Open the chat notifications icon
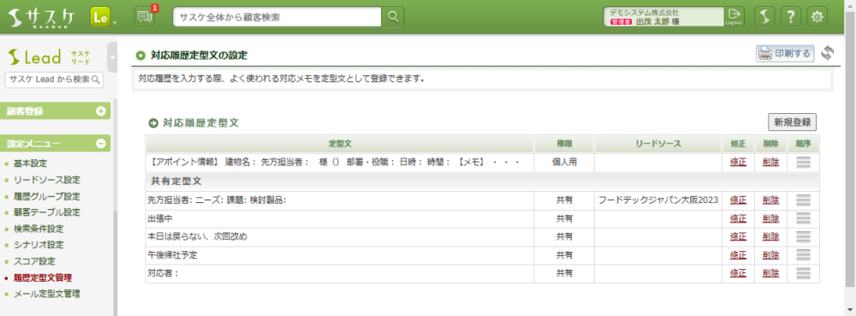The width and height of the screenshot is (856, 316). [x=146, y=16]
